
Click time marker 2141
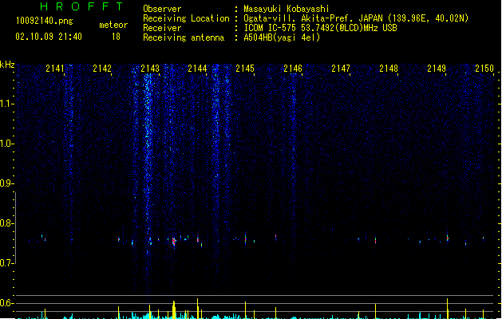tap(55, 69)
